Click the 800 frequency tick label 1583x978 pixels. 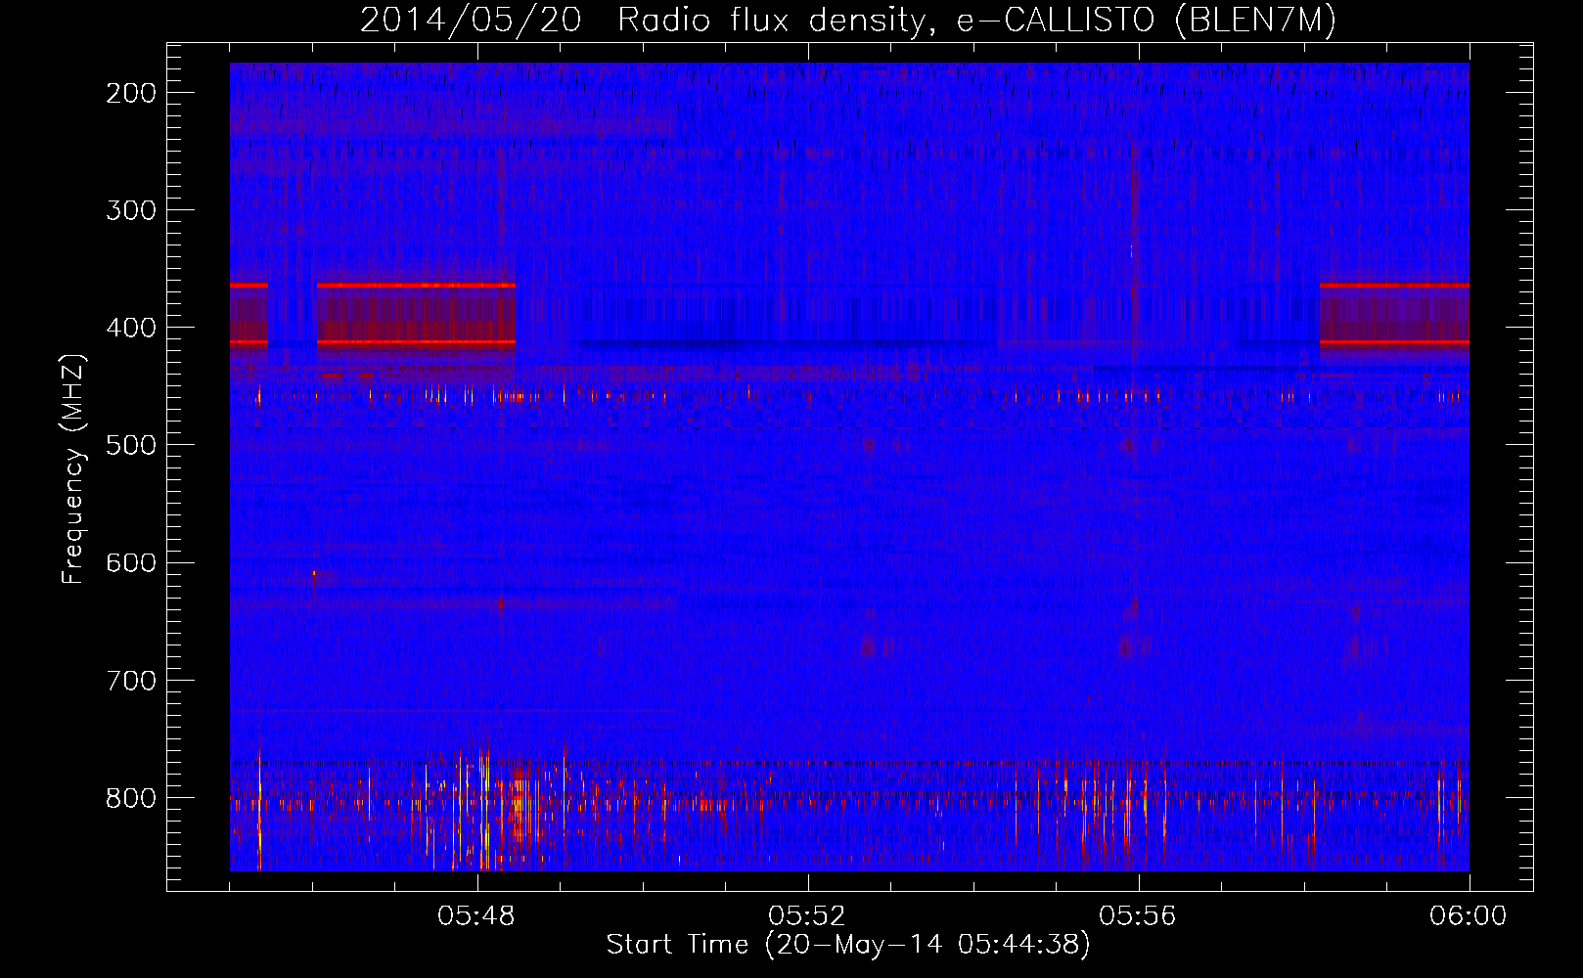(130, 797)
